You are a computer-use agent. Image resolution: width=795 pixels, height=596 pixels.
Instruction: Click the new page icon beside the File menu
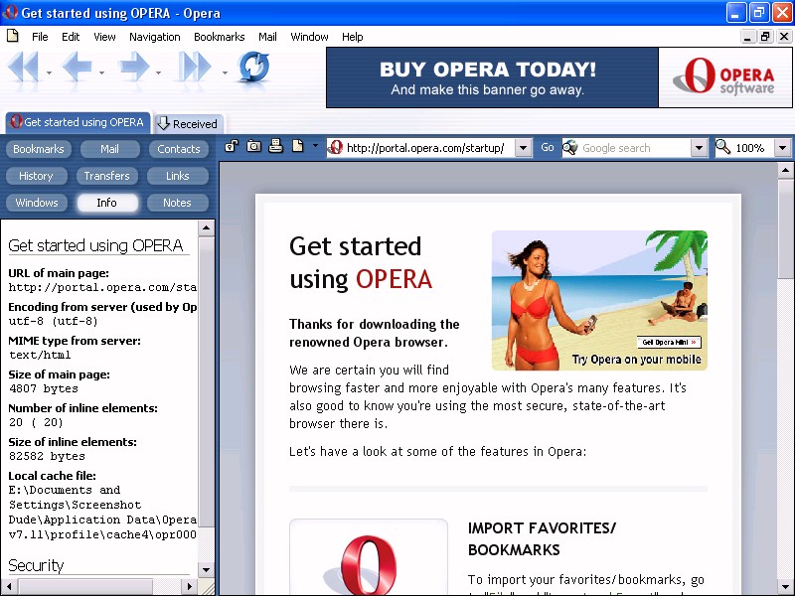click(x=13, y=36)
